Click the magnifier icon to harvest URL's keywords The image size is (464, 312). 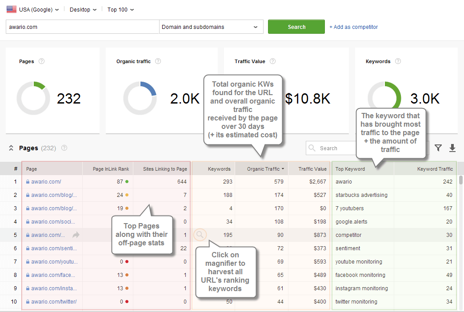pyautogui.click(x=200, y=235)
